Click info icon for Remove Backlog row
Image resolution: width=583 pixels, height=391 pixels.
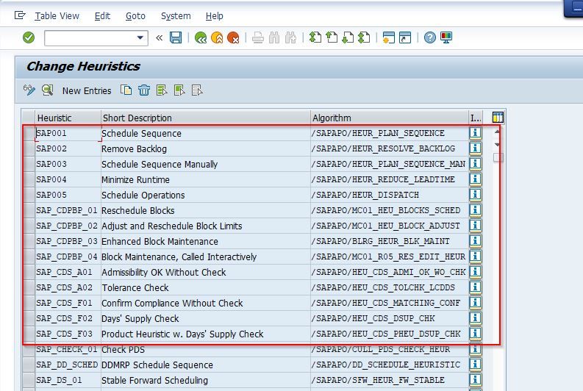point(475,148)
